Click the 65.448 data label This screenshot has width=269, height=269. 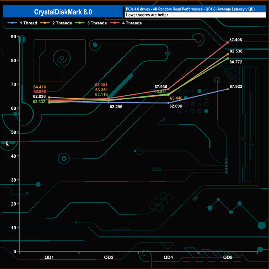(x=176, y=98)
